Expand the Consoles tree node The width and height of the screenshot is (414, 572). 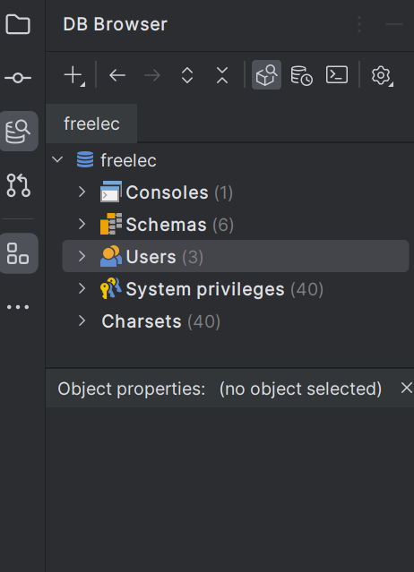82,192
